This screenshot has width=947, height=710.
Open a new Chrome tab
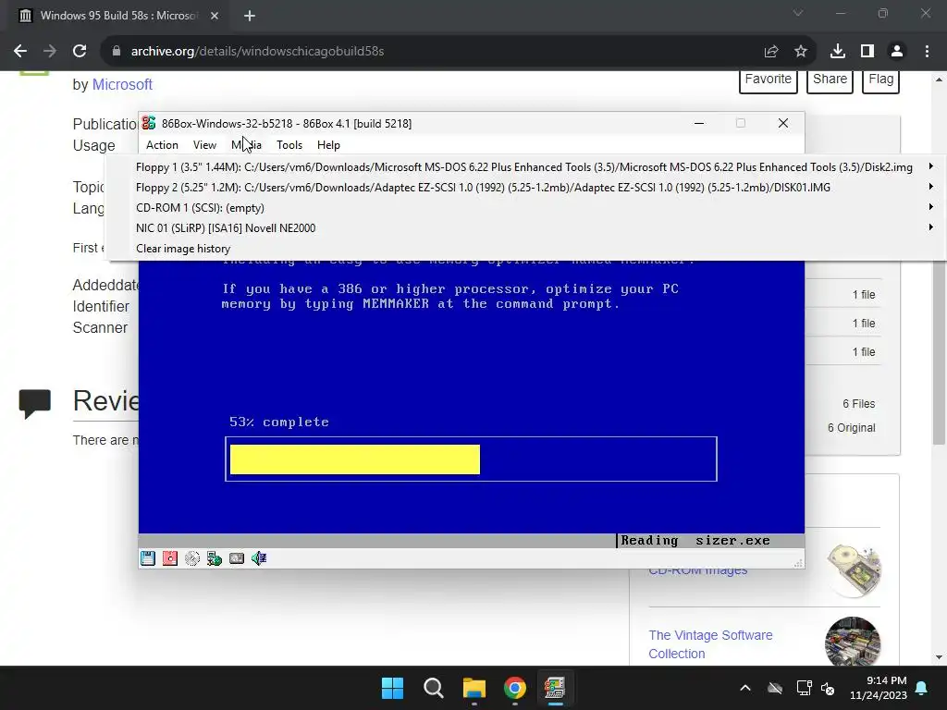(250, 16)
